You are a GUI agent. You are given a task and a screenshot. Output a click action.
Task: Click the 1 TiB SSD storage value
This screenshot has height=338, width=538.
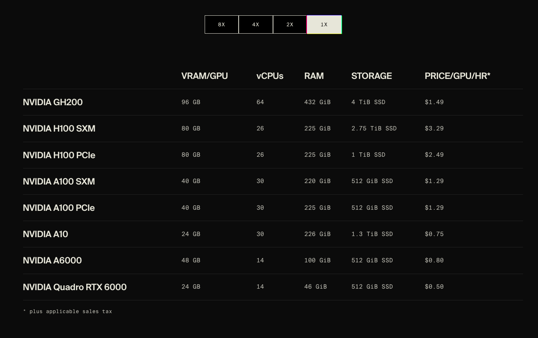[368, 155]
